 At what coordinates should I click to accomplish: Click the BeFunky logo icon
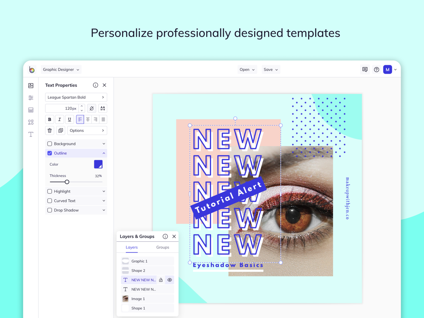(32, 70)
